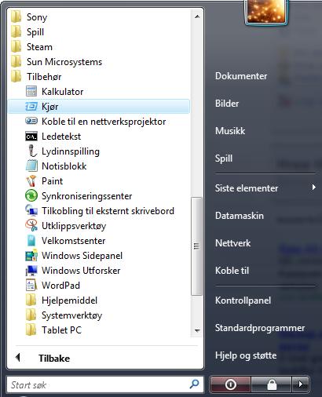322x397 pixels.
Task: Select the Windows Sidepanel text label
Action: click(82, 256)
